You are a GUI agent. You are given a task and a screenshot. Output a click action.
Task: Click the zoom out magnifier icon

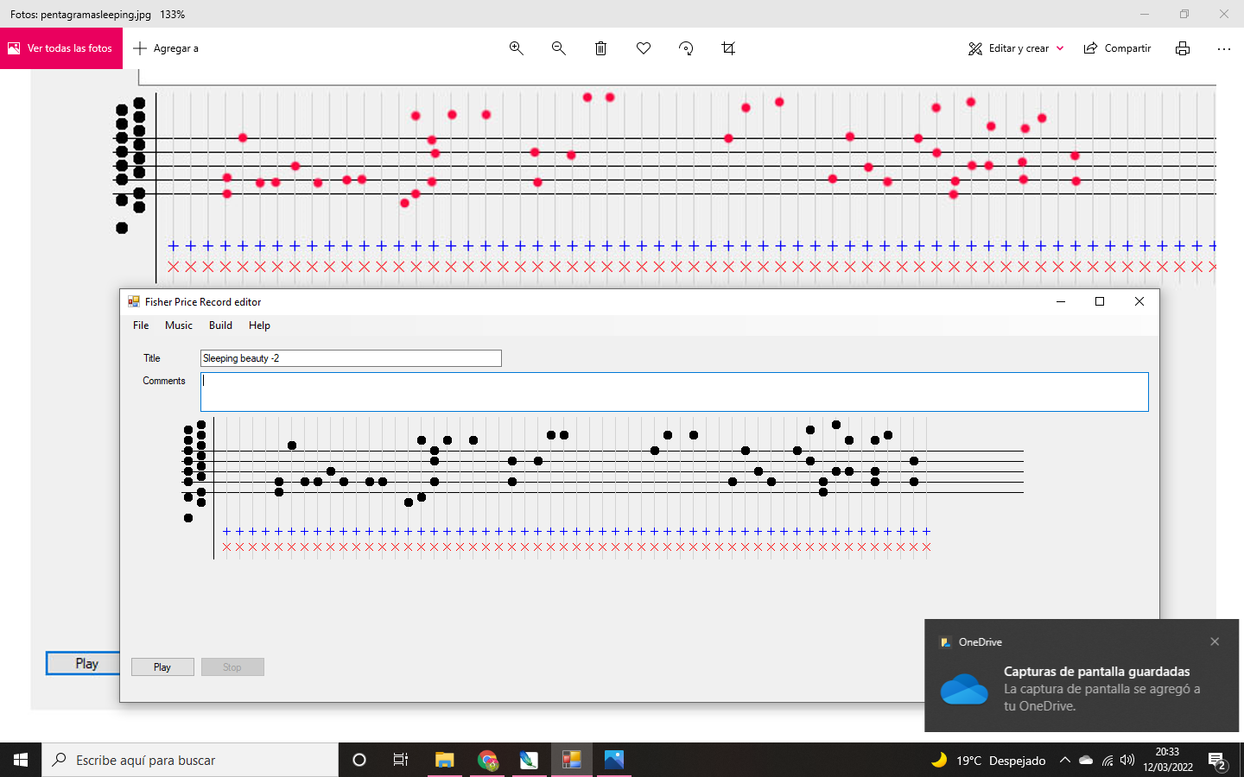(x=559, y=48)
